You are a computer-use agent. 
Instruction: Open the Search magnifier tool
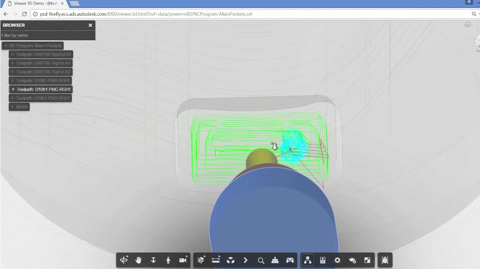(x=261, y=260)
